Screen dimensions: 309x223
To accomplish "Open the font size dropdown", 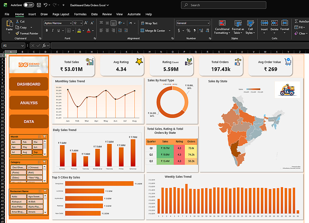I will point(81,23).
